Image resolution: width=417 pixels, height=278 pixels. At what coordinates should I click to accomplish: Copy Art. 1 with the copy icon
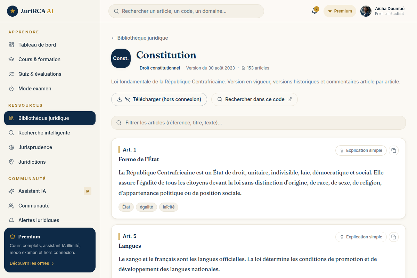(x=394, y=150)
